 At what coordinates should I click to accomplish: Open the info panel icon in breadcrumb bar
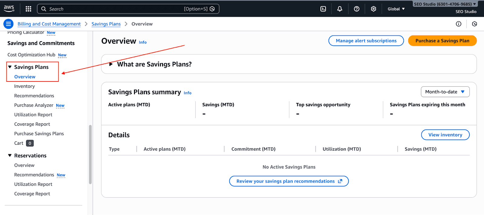click(x=459, y=24)
